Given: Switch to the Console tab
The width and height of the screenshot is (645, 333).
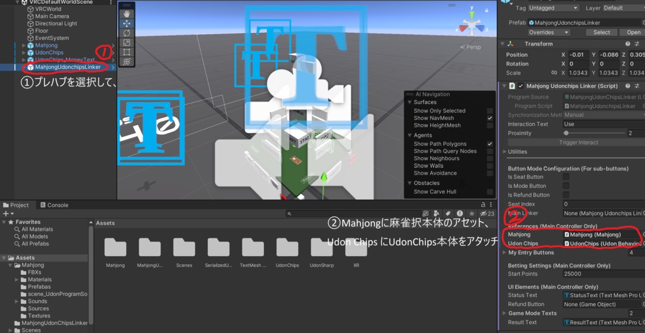Looking at the screenshot, I should click(54, 205).
